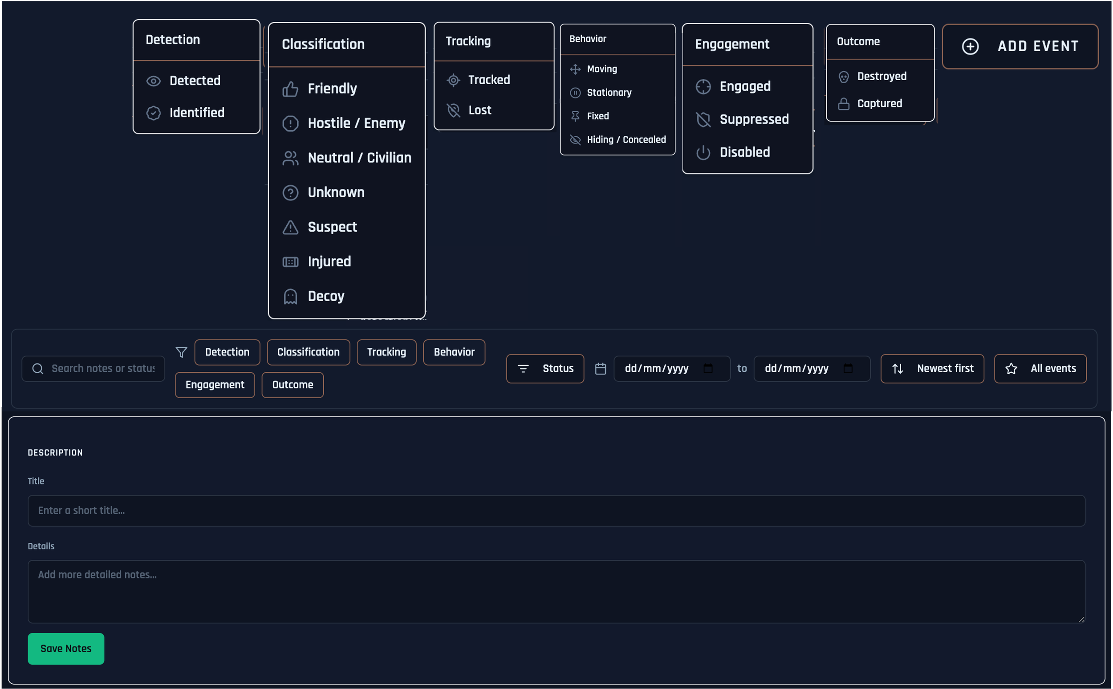Image resolution: width=1113 pixels, height=689 pixels.
Task: Choose Suppressed from the Engagement menu
Action: (754, 119)
